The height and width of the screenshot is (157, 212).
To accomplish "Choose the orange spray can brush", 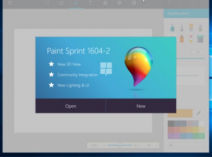I will pos(182,39).
